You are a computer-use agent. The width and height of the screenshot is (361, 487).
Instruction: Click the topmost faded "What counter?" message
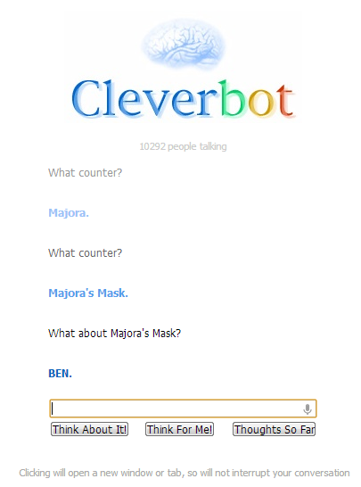coord(85,173)
